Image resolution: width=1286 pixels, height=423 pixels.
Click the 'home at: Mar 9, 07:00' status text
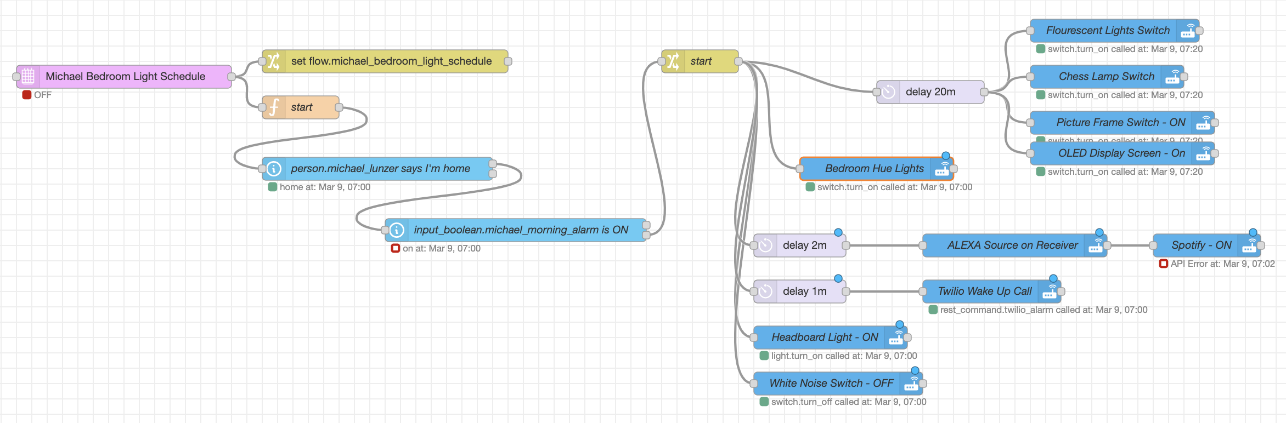click(325, 187)
